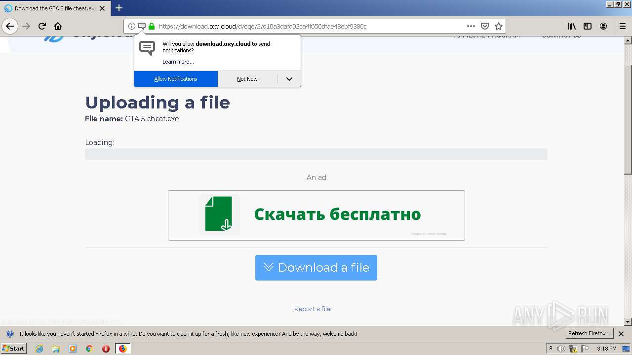The height and width of the screenshot is (355, 632).
Task: Click the scrollbar down arrow
Action: tap(628, 322)
